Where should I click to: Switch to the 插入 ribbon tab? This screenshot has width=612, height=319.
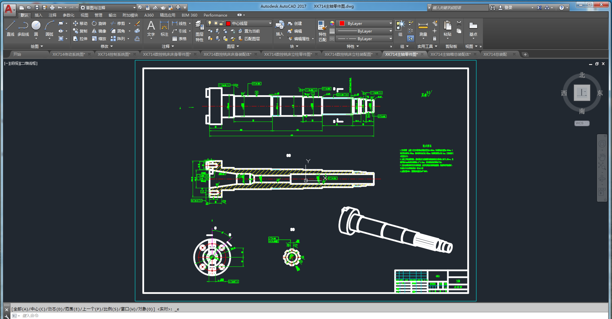point(38,15)
